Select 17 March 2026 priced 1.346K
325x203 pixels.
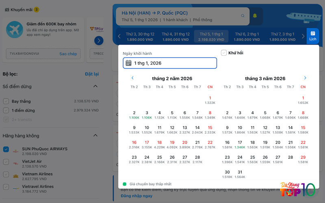pyautogui.click(x=240, y=145)
